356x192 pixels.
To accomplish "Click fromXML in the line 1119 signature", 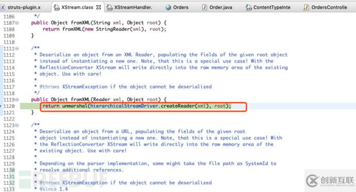I will 80,100.
